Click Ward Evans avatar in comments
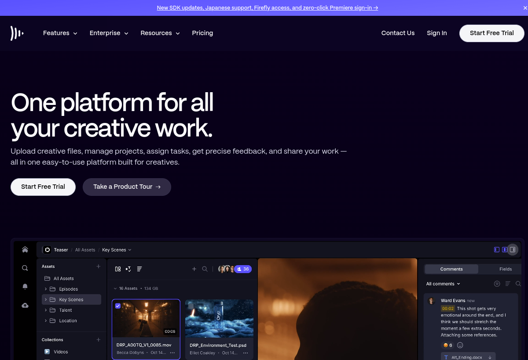Viewport: 528px width, 360px height. [x=432, y=301]
